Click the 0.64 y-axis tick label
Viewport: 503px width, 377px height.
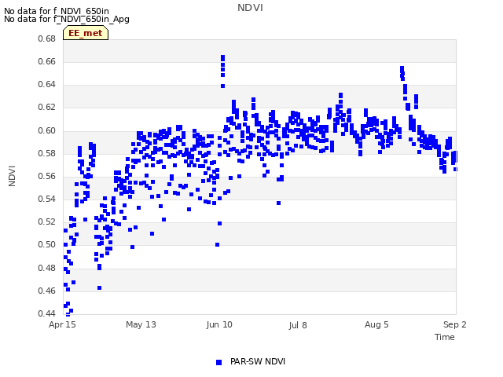point(47,84)
